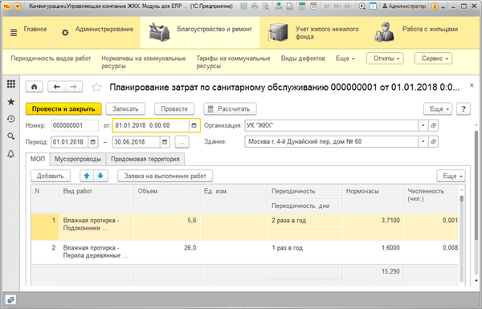The height and width of the screenshot is (309, 482).
Task: Open Отчеты dropdown menu
Action: pos(385,59)
